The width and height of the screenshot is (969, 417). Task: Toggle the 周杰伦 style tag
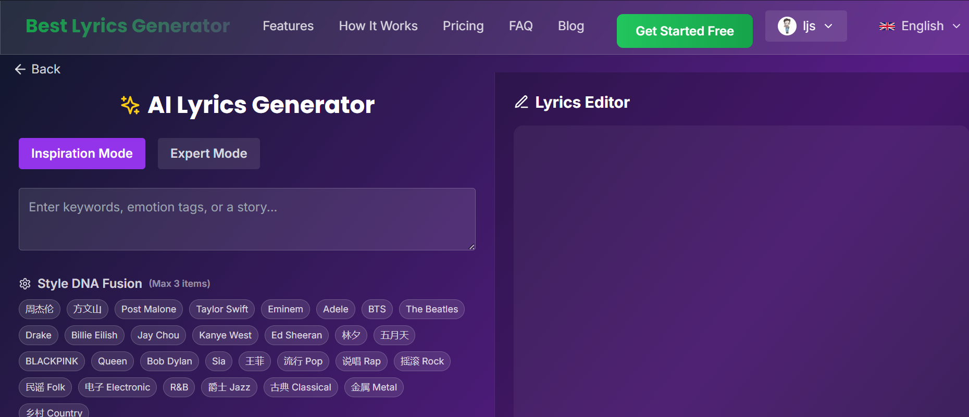[x=40, y=309]
